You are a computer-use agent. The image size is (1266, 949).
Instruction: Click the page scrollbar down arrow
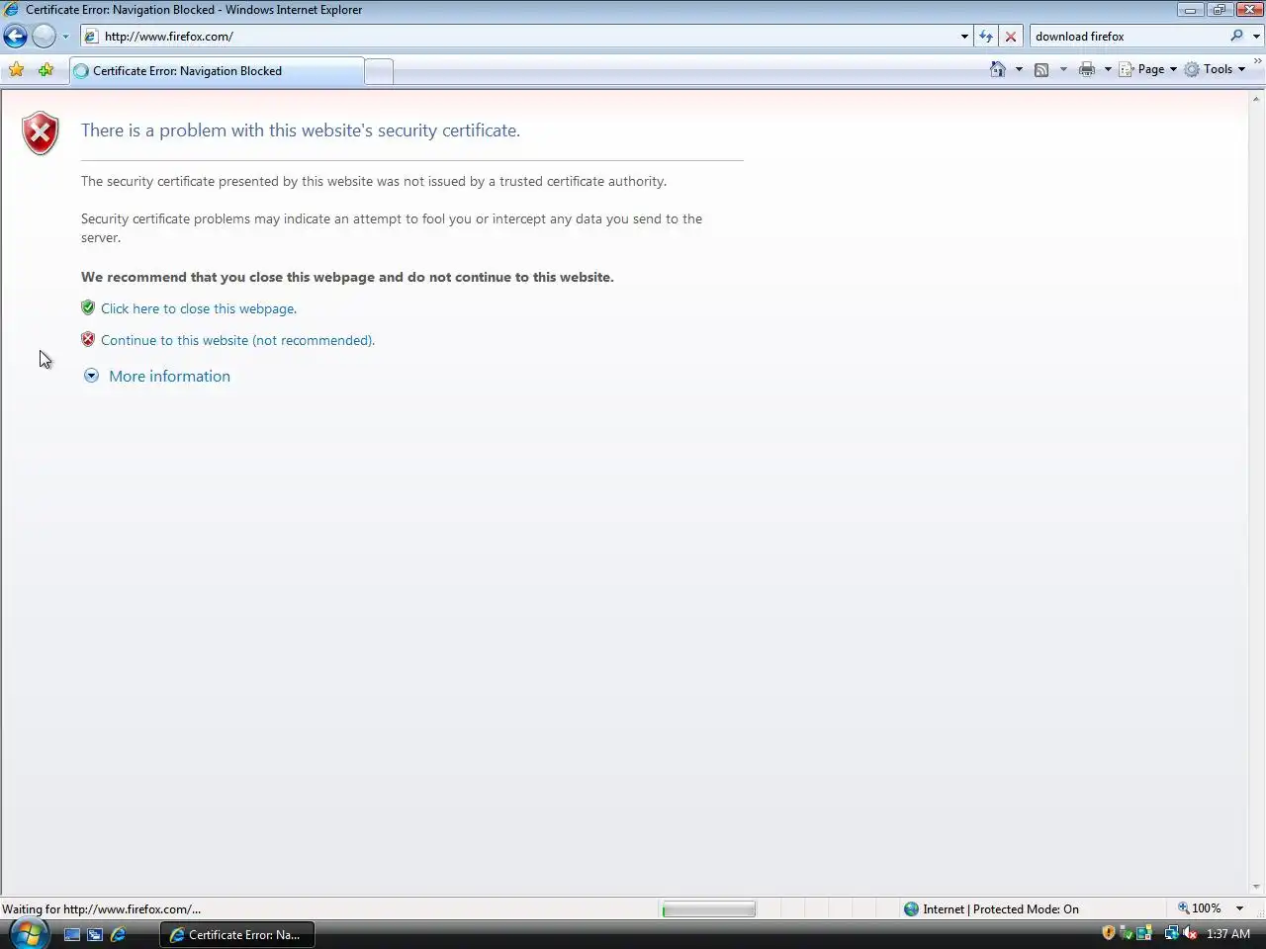pyautogui.click(x=1256, y=887)
